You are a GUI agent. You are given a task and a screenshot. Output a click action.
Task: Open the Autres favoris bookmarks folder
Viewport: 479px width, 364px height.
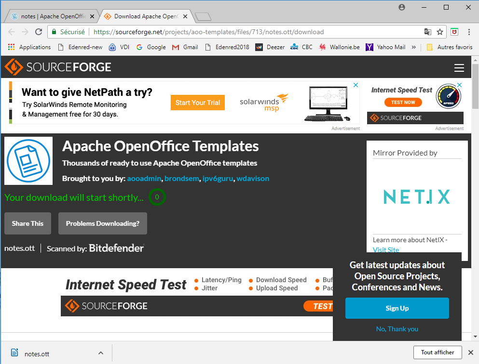pyautogui.click(x=450, y=47)
